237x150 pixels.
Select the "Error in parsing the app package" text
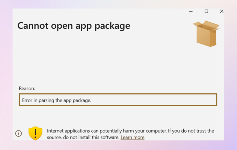tap(57, 100)
